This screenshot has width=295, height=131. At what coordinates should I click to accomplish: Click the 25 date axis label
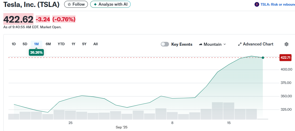point(70,123)
